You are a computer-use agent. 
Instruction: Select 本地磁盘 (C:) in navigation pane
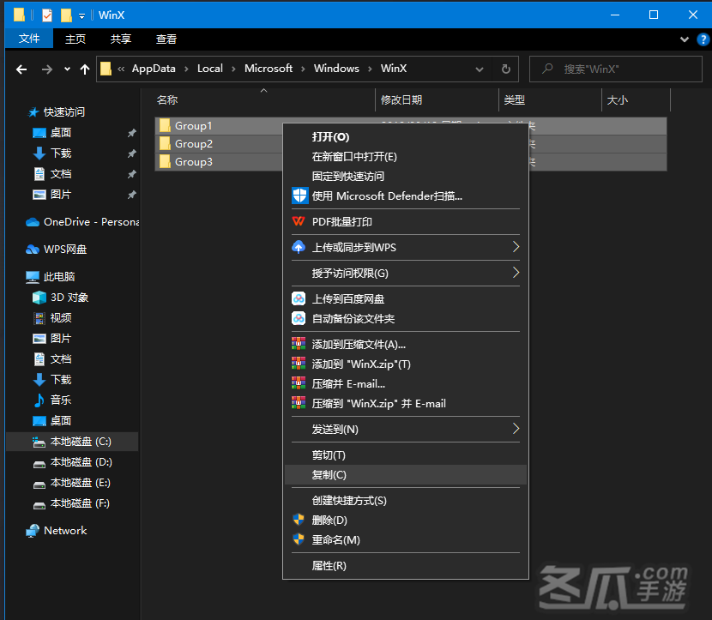pyautogui.click(x=73, y=442)
